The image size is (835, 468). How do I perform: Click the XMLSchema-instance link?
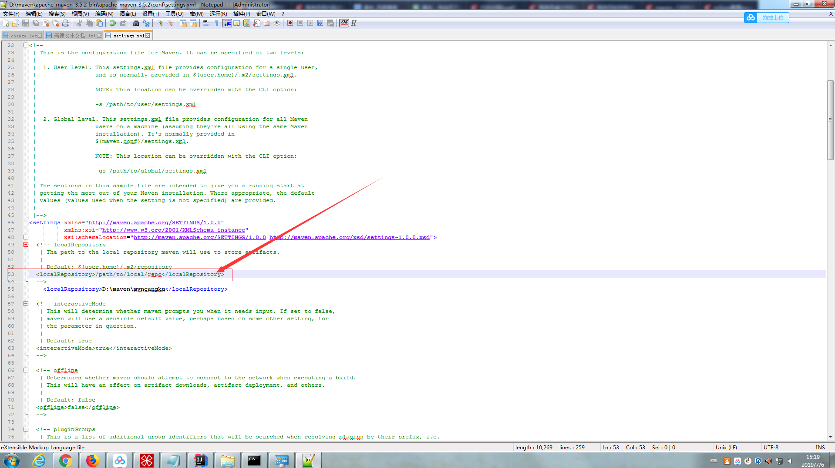point(173,230)
